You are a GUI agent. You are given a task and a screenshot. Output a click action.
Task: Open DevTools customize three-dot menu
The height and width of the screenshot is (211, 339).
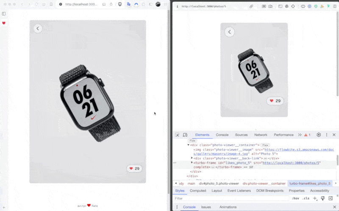coord(327,135)
